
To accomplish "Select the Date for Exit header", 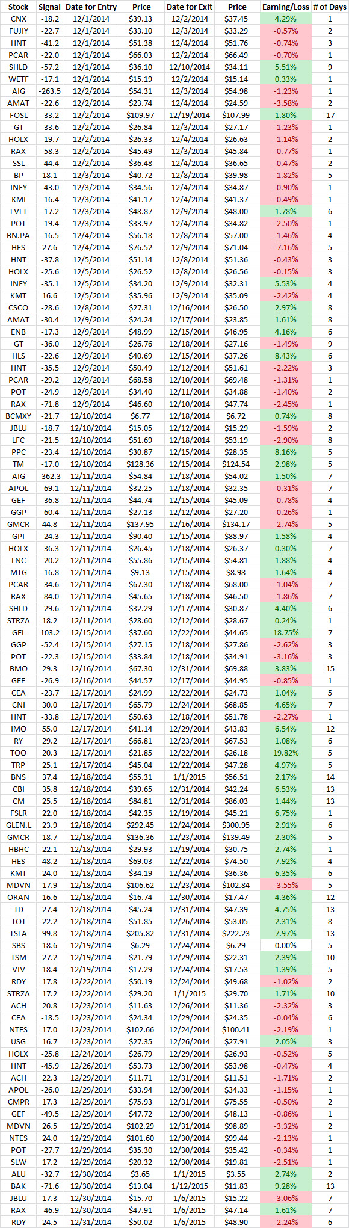I will tap(188, 7).
